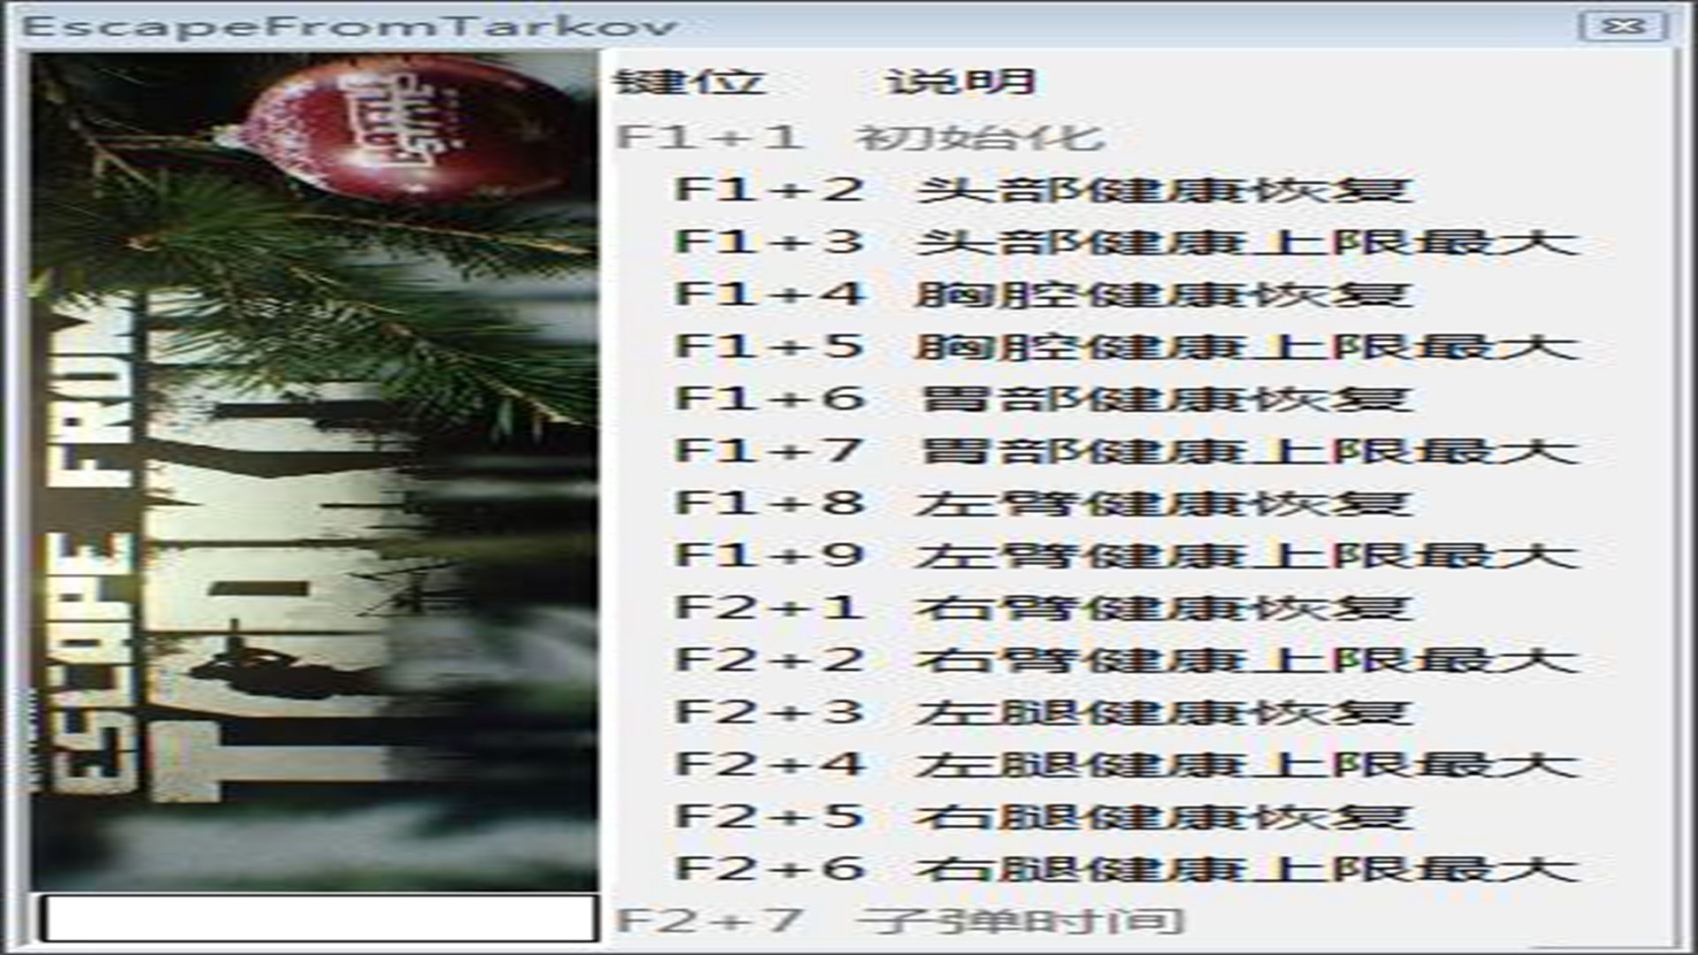
Task: Select the F1+2 头部健康恢复 entry
Action: [1043, 190]
